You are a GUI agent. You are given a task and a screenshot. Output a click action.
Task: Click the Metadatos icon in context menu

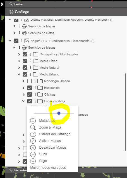(x=33, y=121)
